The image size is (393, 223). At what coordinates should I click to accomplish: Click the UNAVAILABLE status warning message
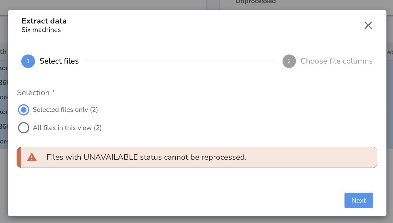pyautogui.click(x=197, y=157)
